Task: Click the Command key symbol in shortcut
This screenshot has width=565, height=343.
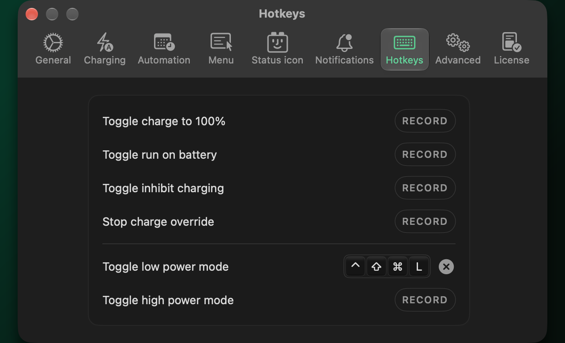Action: (x=398, y=266)
